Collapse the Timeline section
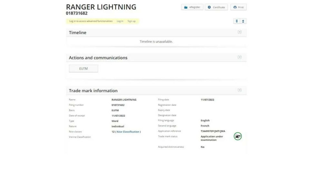The image size is (330, 186). click(x=239, y=32)
